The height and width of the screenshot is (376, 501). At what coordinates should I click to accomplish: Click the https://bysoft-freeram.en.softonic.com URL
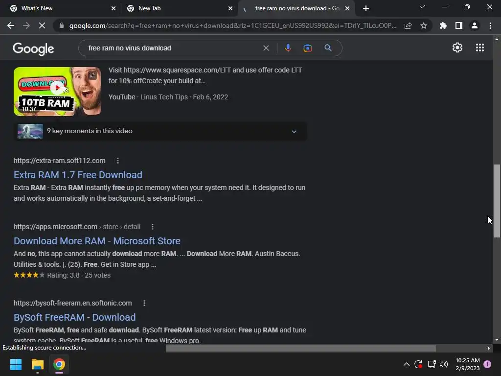(72, 303)
